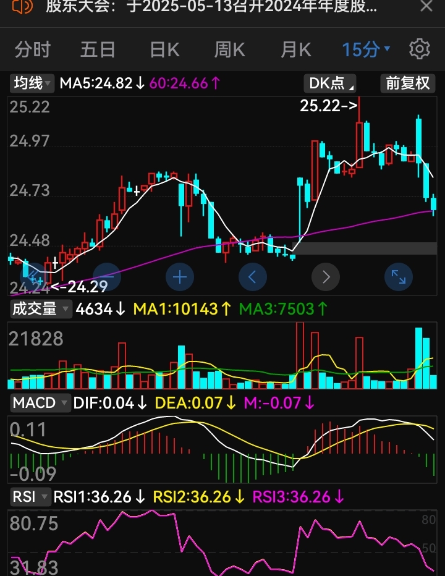The width and height of the screenshot is (445, 576).
Task: Click the -0.09 MACD axis label
Action: tap(33, 473)
